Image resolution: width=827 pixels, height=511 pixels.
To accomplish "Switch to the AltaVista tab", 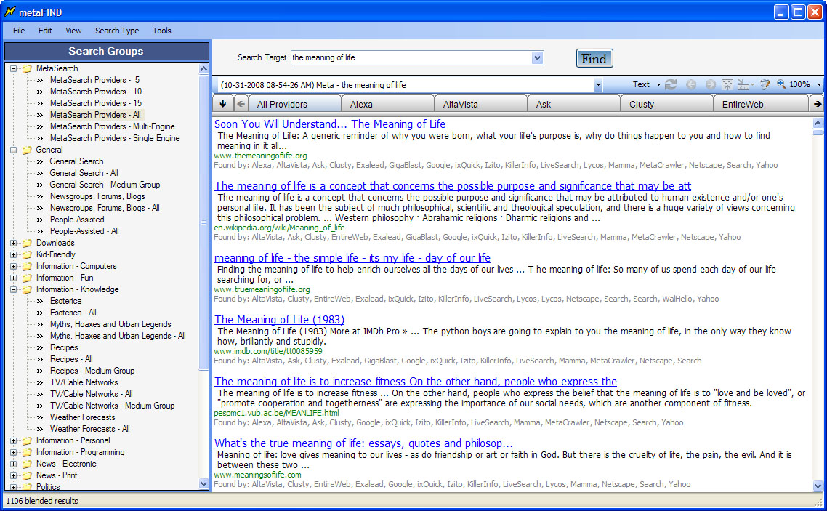I will (480, 104).
